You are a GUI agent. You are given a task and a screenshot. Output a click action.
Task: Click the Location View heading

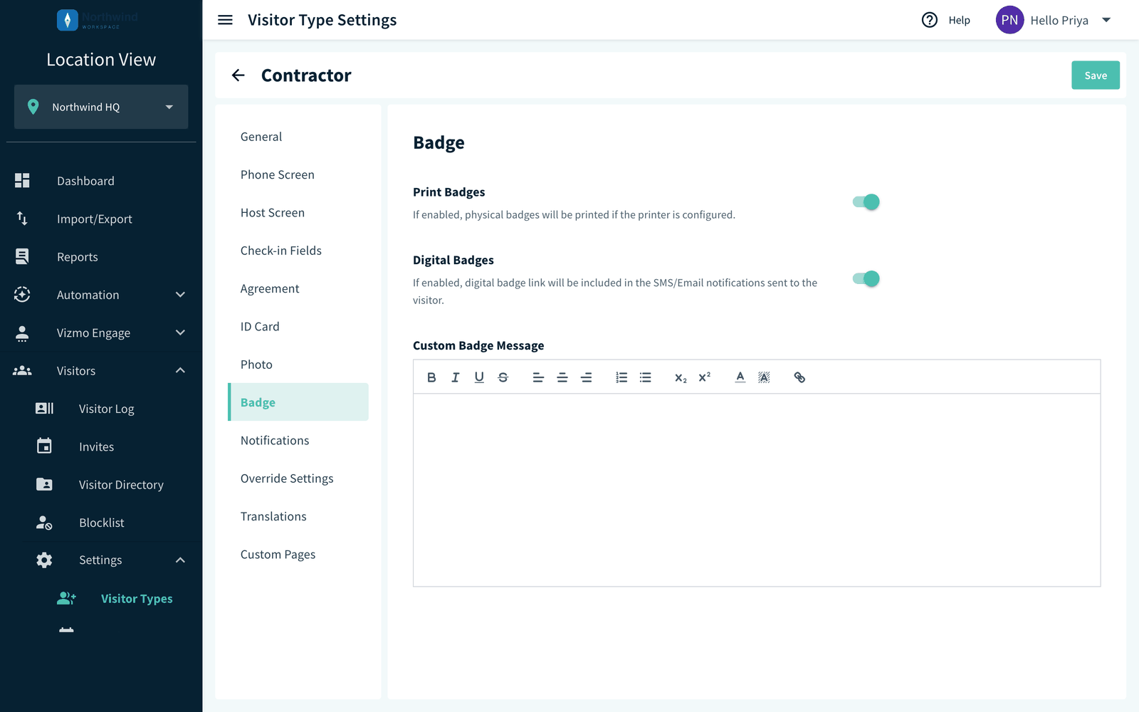tap(101, 60)
